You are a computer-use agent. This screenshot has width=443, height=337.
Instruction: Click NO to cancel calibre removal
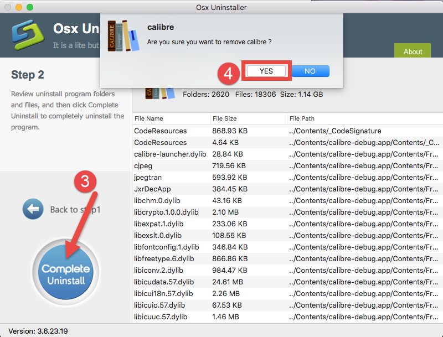pos(311,71)
